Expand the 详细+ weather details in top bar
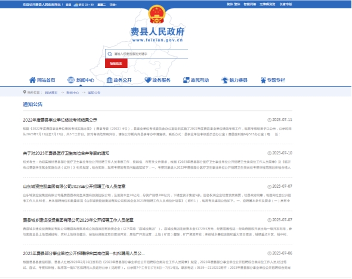This screenshot has height=279, width=352. click(x=113, y=5)
